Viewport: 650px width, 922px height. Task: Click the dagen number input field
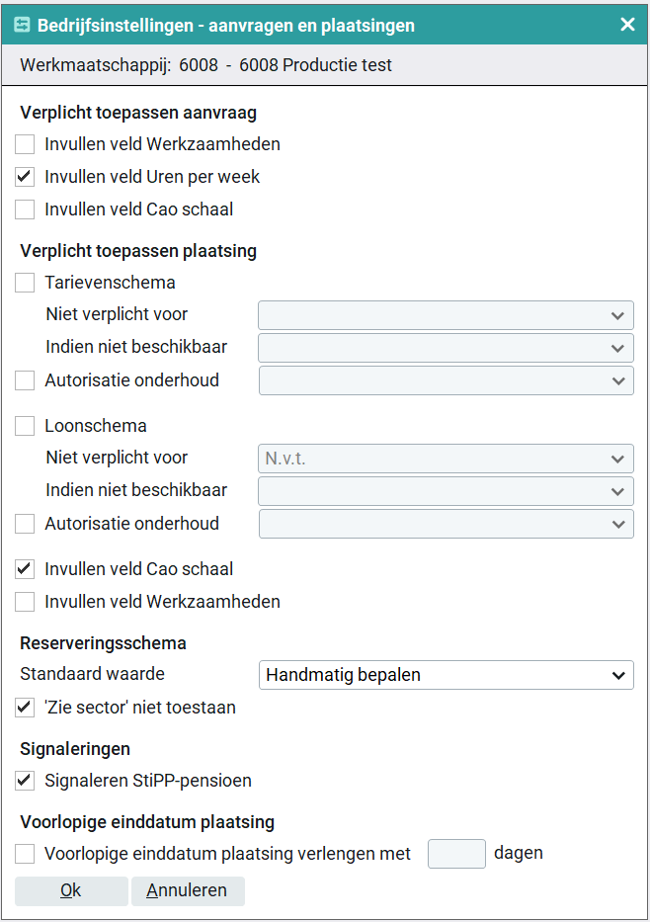pyautogui.click(x=456, y=854)
